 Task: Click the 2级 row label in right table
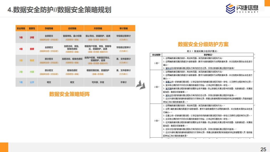tap(156, 87)
